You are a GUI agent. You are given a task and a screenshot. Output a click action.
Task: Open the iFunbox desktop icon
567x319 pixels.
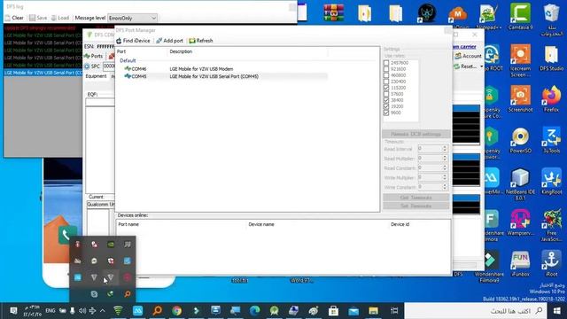[x=520, y=264]
